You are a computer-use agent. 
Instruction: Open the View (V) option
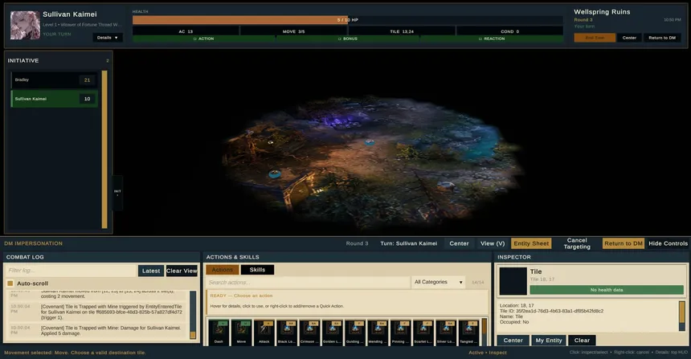point(493,243)
